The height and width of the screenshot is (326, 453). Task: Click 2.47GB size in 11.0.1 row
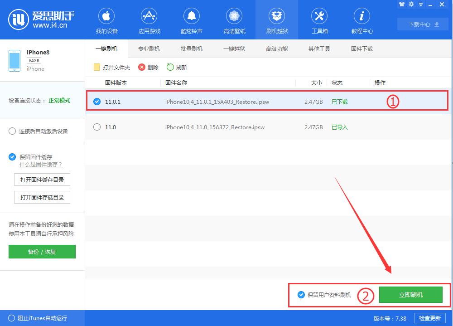[314, 102]
